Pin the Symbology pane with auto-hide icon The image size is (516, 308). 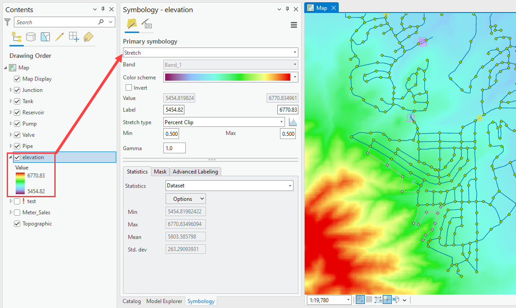pos(287,9)
